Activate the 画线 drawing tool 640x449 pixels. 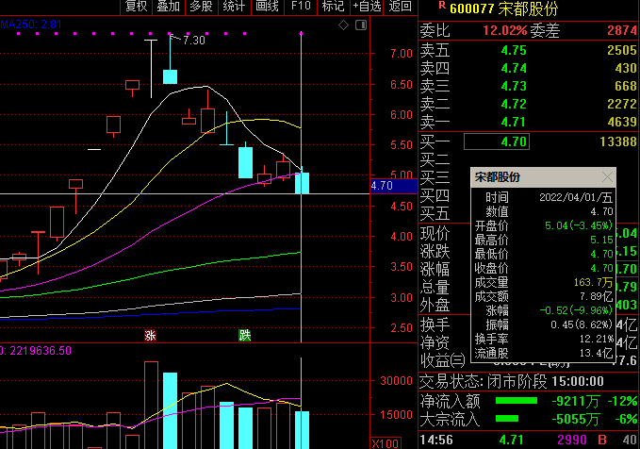pos(267,7)
